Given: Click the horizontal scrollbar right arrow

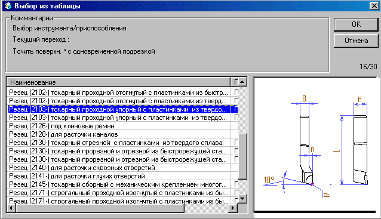Looking at the screenshot, I should [x=233, y=208].
